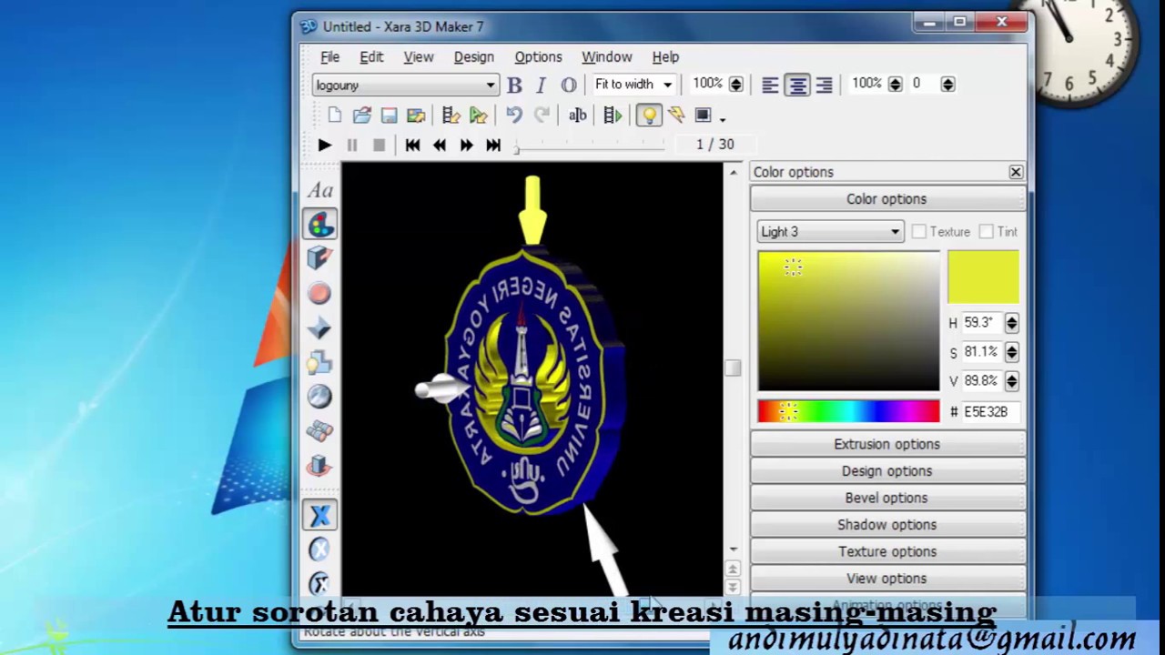Screen dimensions: 1165x655
Task: Open the display icon's dropdown arrow
Action: 722,118
